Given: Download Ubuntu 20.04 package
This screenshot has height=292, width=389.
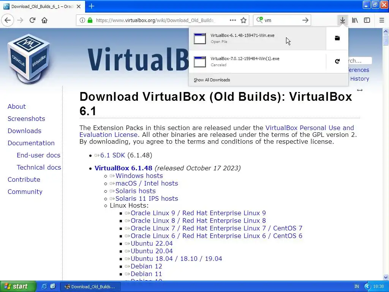Looking at the screenshot, I should (x=152, y=251).
